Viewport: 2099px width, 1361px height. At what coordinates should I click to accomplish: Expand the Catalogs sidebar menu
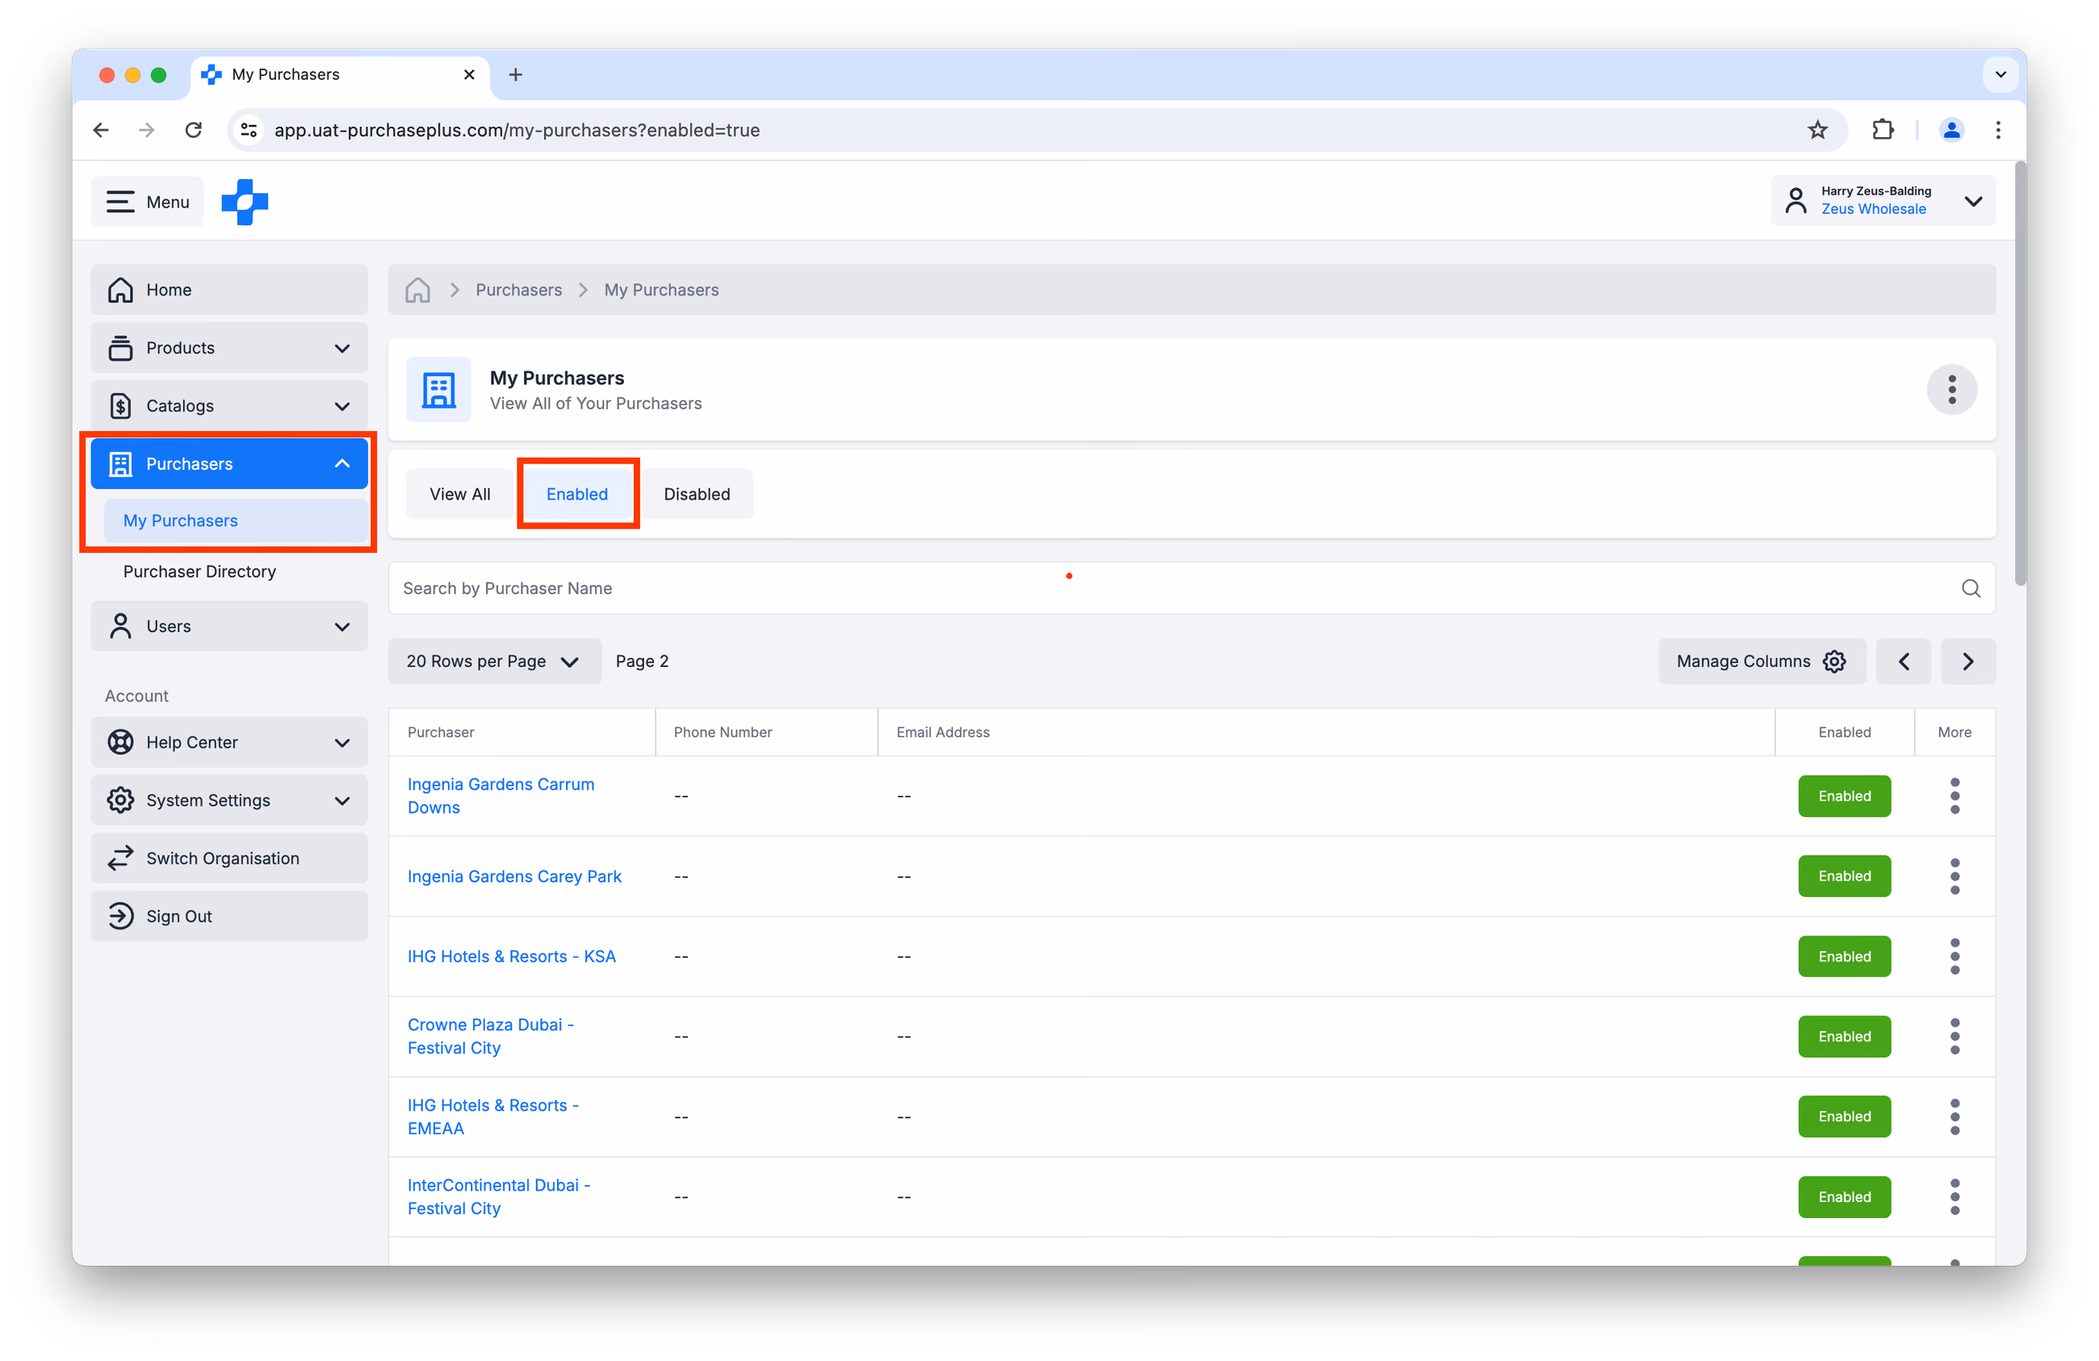click(x=229, y=406)
